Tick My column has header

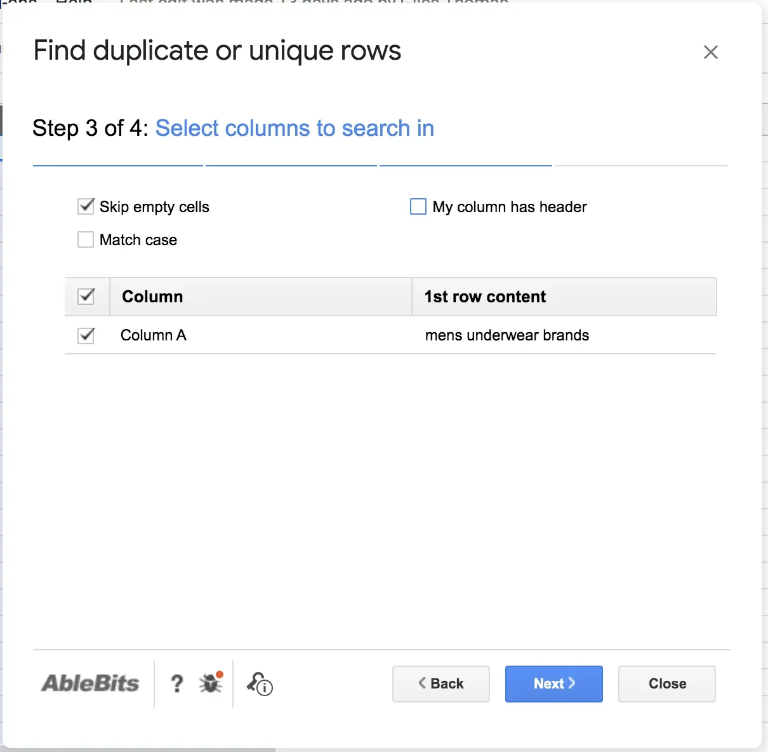(418, 206)
